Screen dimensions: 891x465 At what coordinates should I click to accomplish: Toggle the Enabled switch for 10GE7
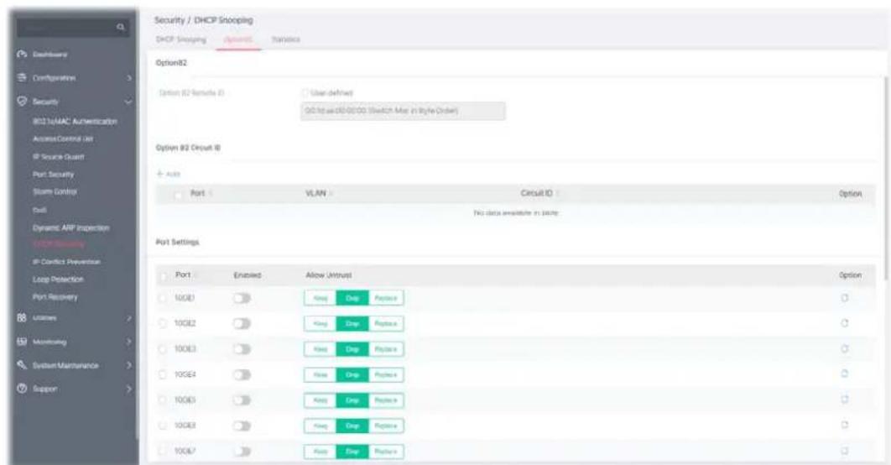click(242, 452)
